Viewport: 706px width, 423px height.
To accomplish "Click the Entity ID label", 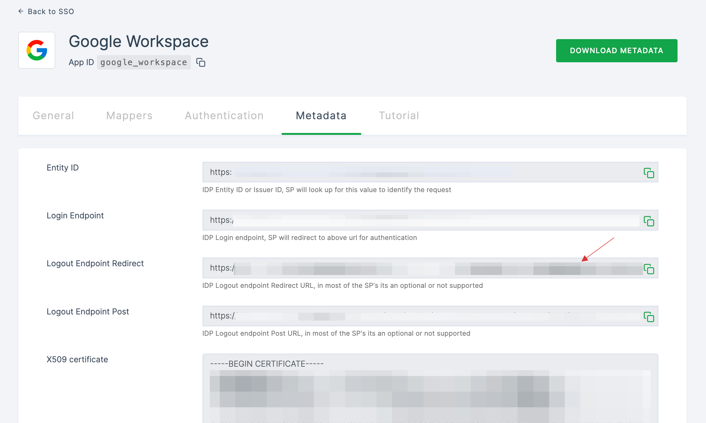I will pyautogui.click(x=63, y=168).
